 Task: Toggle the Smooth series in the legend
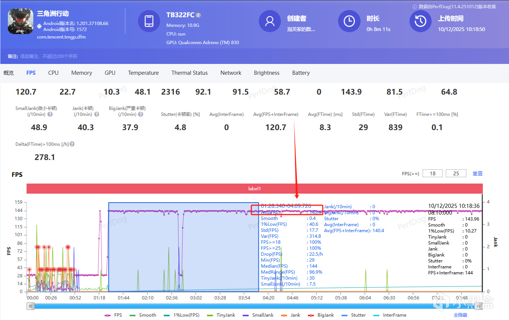pyautogui.click(x=142, y=315)
